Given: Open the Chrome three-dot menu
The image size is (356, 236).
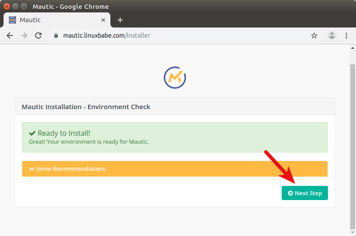Looking at the screenshot, I should pyautogui.click(x=346, y=35).
